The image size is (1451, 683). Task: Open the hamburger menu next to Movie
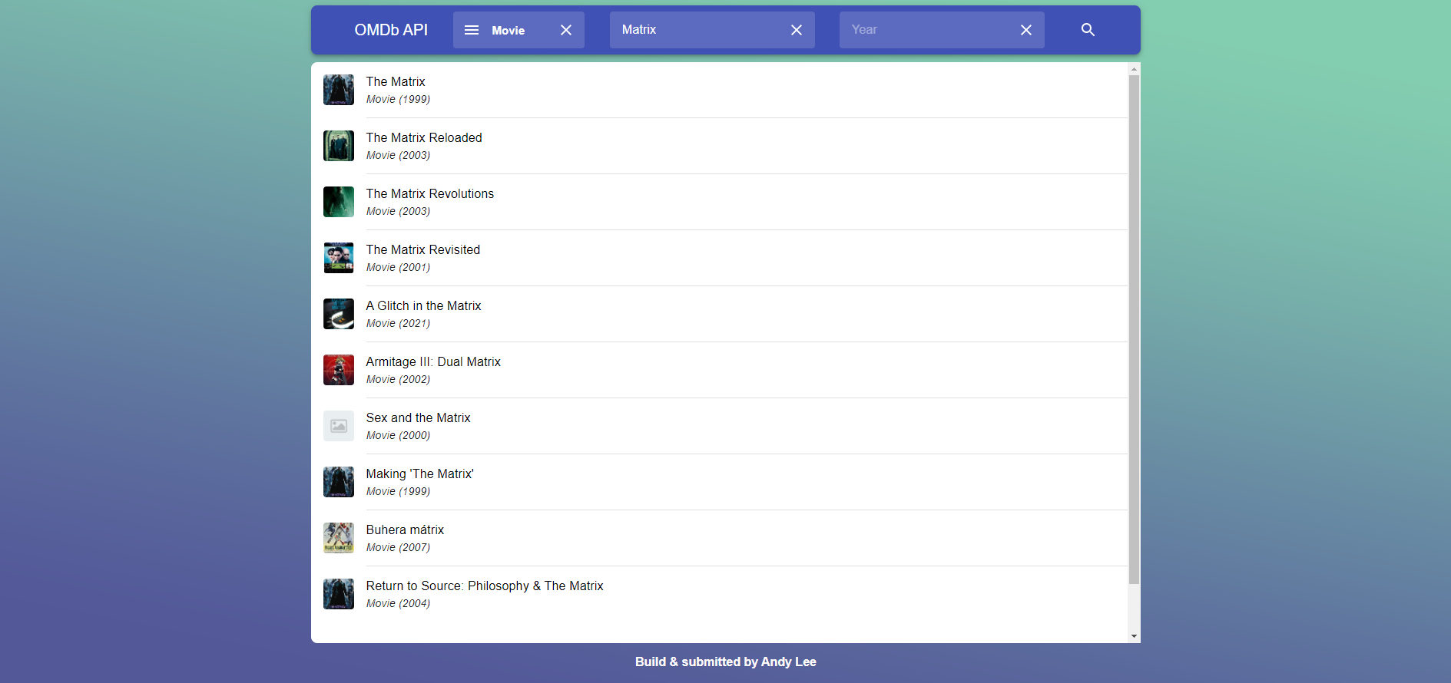(472, 30)
